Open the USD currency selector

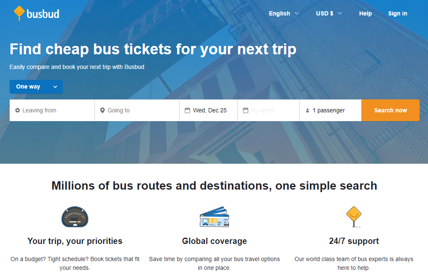[329, 13]
